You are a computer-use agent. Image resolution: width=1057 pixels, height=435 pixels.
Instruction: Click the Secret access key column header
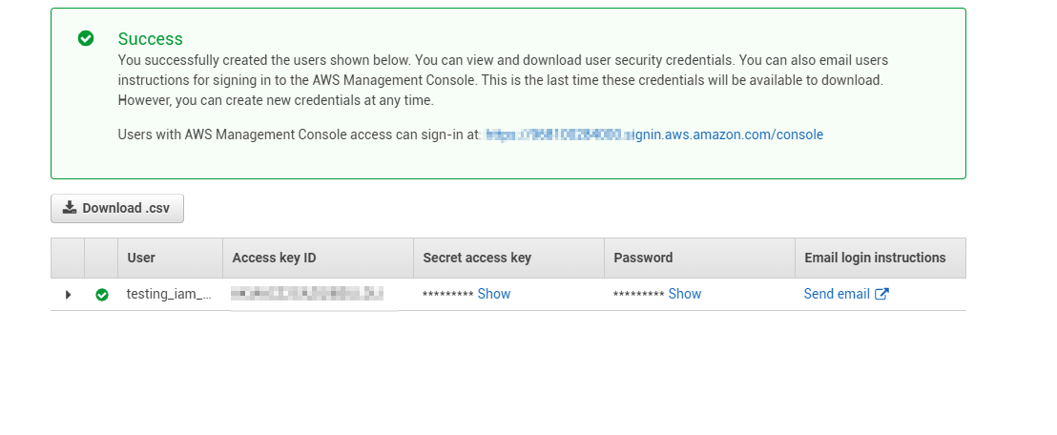tap(477, 258)
